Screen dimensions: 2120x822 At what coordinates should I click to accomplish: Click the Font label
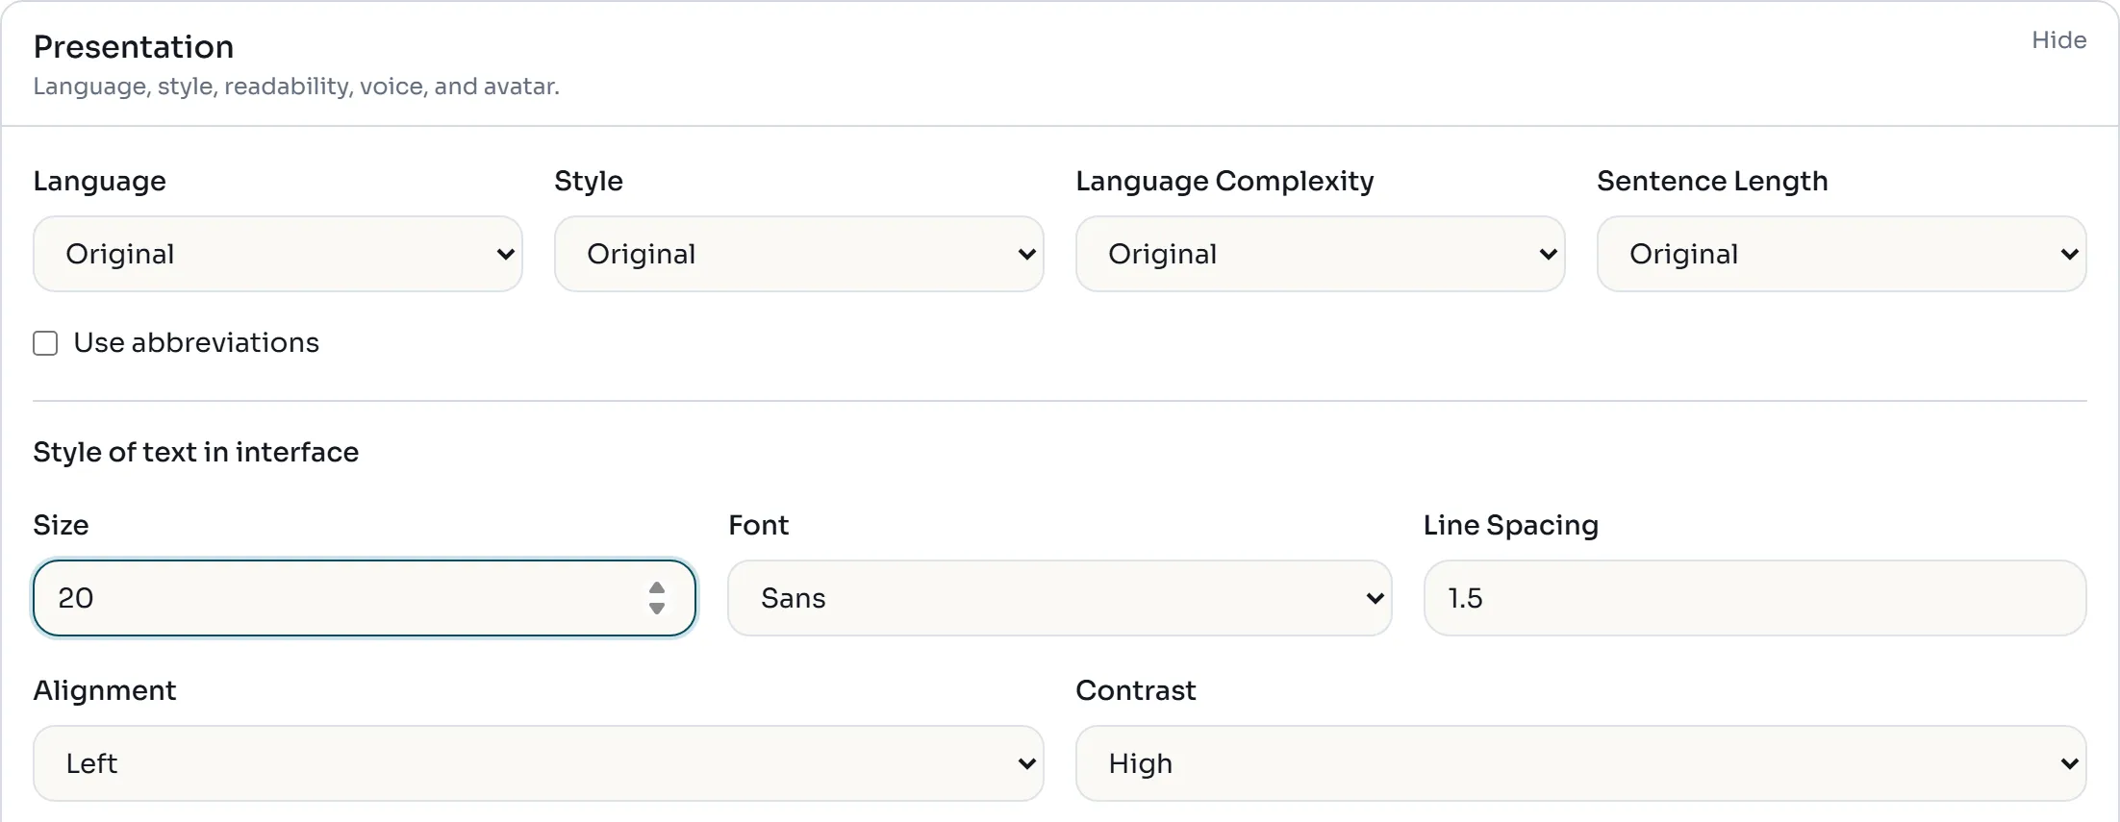click(759, 525)
